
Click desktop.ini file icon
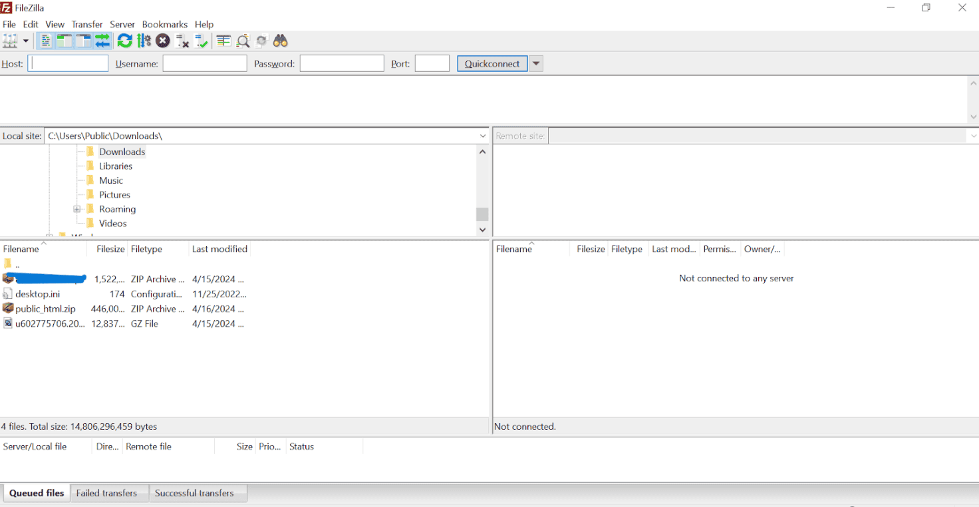(x=8, y=294)
